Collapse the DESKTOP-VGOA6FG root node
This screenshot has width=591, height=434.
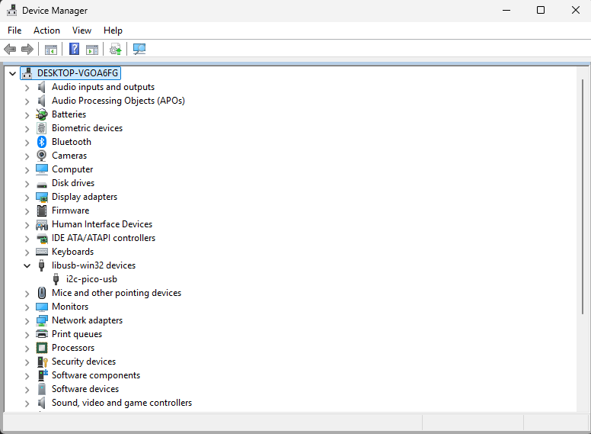[x=12, y=73]
